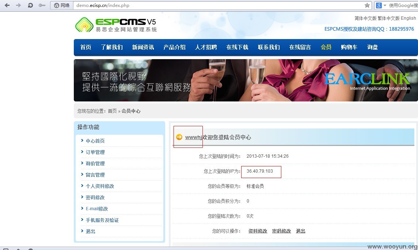The height and width of the screenshot is (250, 418).
Task: Click the orange arrow icon beside wwwhj
Action: tap(179, 137)
